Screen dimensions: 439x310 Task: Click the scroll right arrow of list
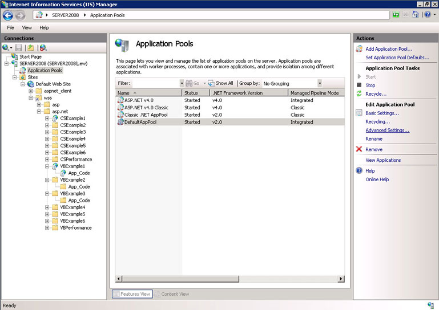tap(341, 279)
